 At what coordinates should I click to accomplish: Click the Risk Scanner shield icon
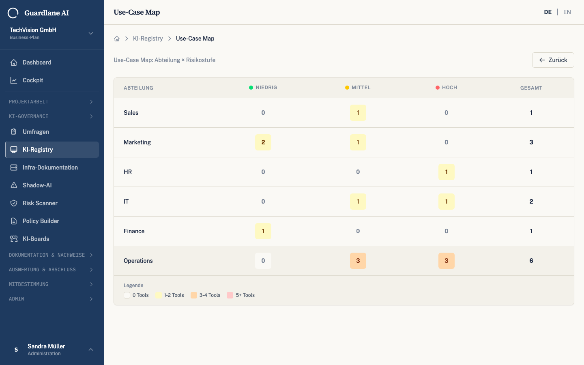click(x=14, y=203)
